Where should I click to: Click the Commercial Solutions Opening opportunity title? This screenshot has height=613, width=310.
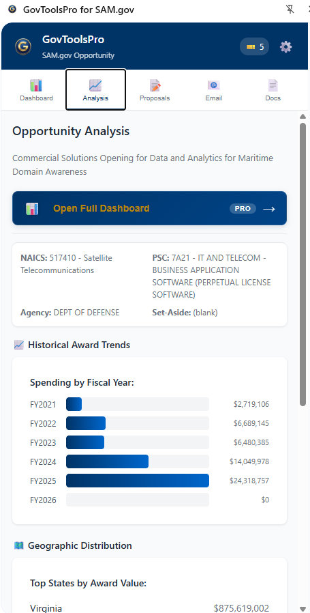point(143,165)
